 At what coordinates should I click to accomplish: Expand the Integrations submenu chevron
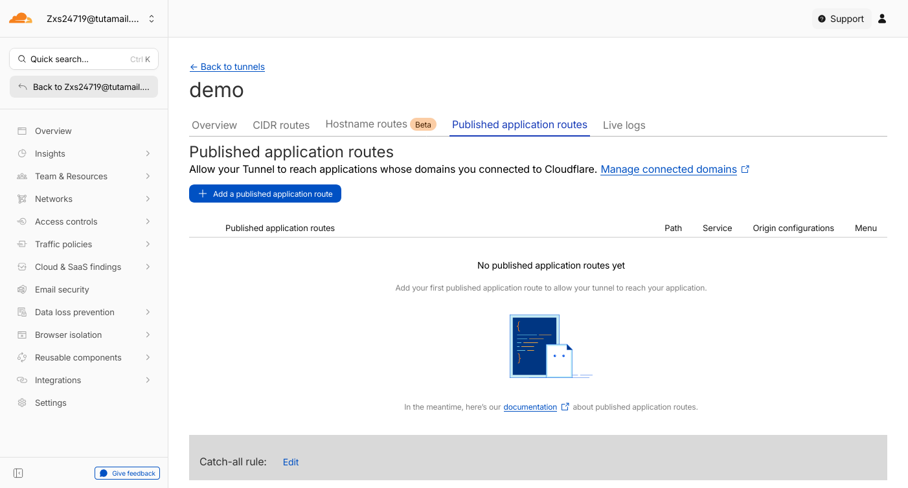coord(148,380)
